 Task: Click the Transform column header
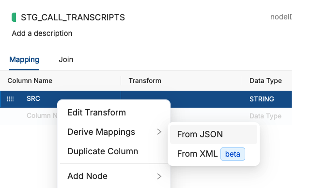tap(145, 81)
